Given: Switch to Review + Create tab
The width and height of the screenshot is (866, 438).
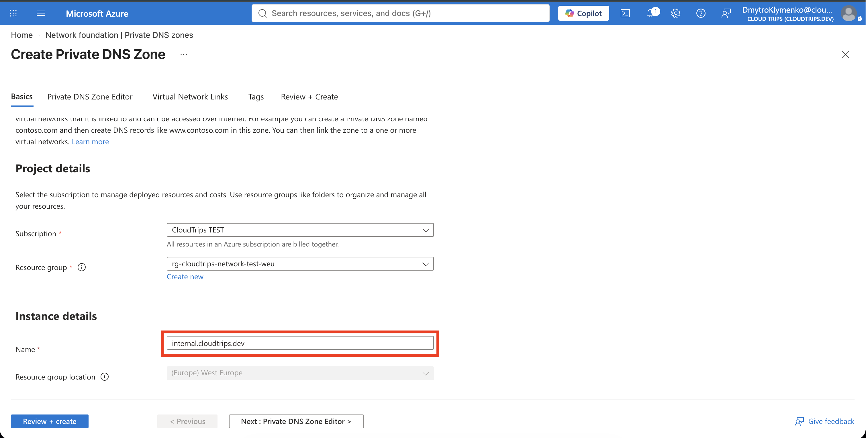Looking at the screenshot, I should (309, 97).
